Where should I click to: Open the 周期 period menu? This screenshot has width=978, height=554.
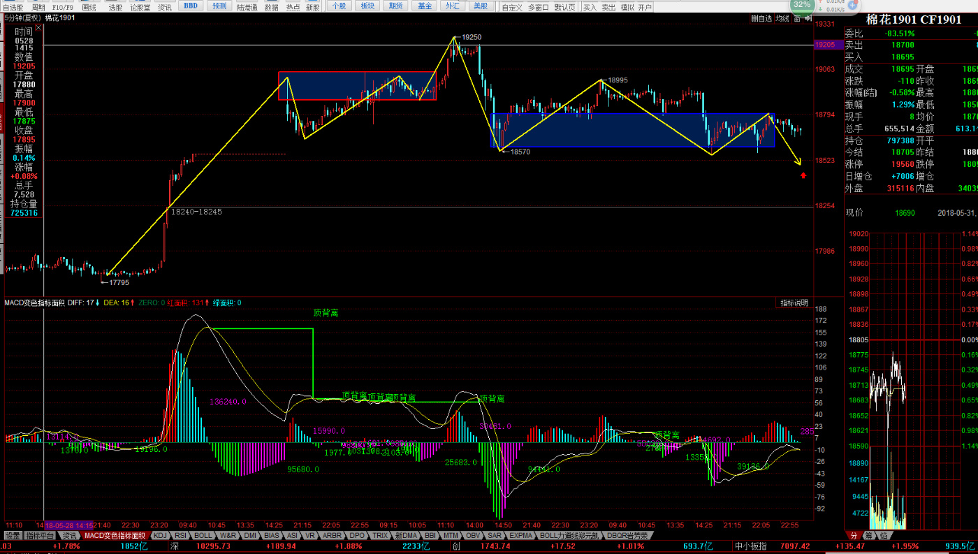pyautogui.click(x=38, y=7)
